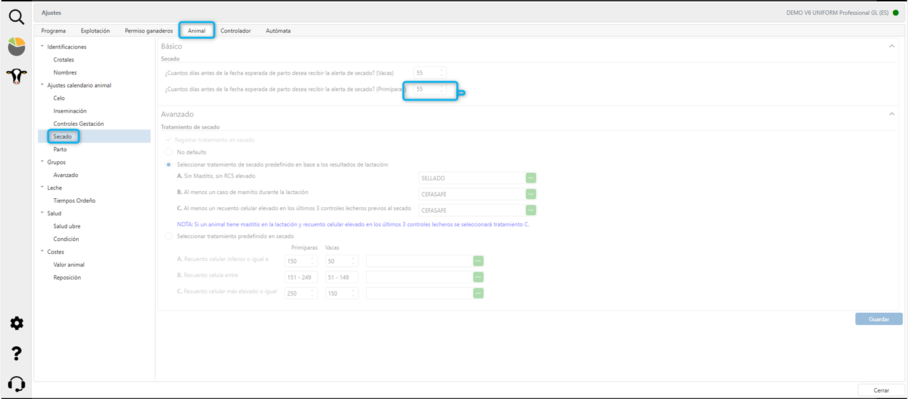908x399 pixels.
Task: Collapse the Identificaciones tree node
Action: (43, 47)
